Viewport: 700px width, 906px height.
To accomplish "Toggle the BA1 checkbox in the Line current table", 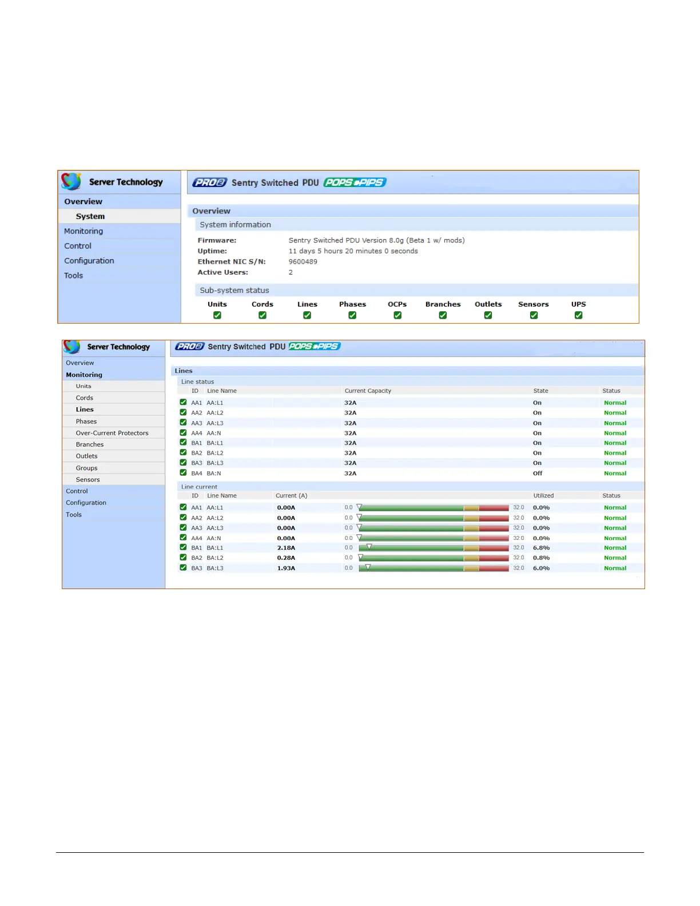I will 183,547.
